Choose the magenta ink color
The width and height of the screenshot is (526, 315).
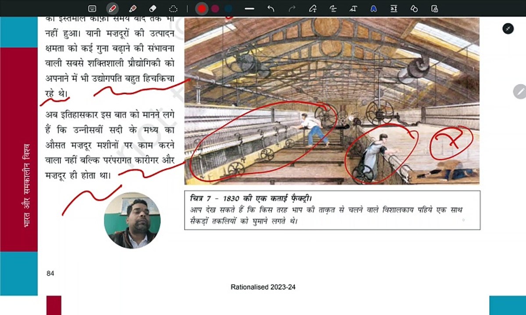point(215,8)
